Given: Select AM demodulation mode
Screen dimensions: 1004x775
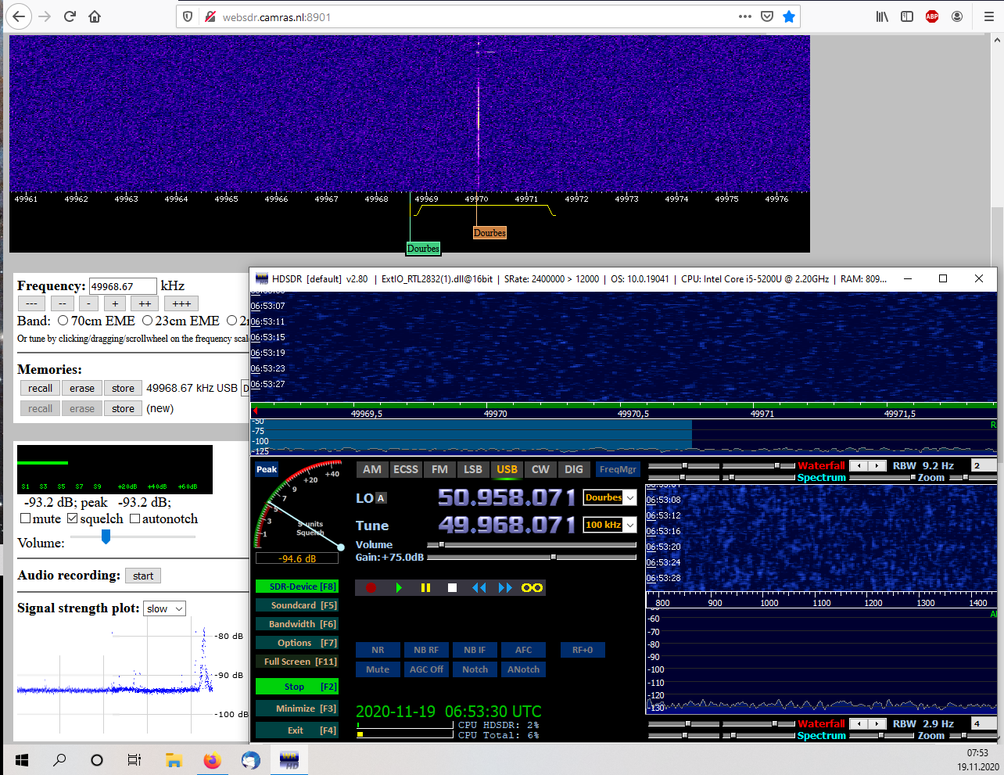Looking at the screenshot, I should point(372,469).
